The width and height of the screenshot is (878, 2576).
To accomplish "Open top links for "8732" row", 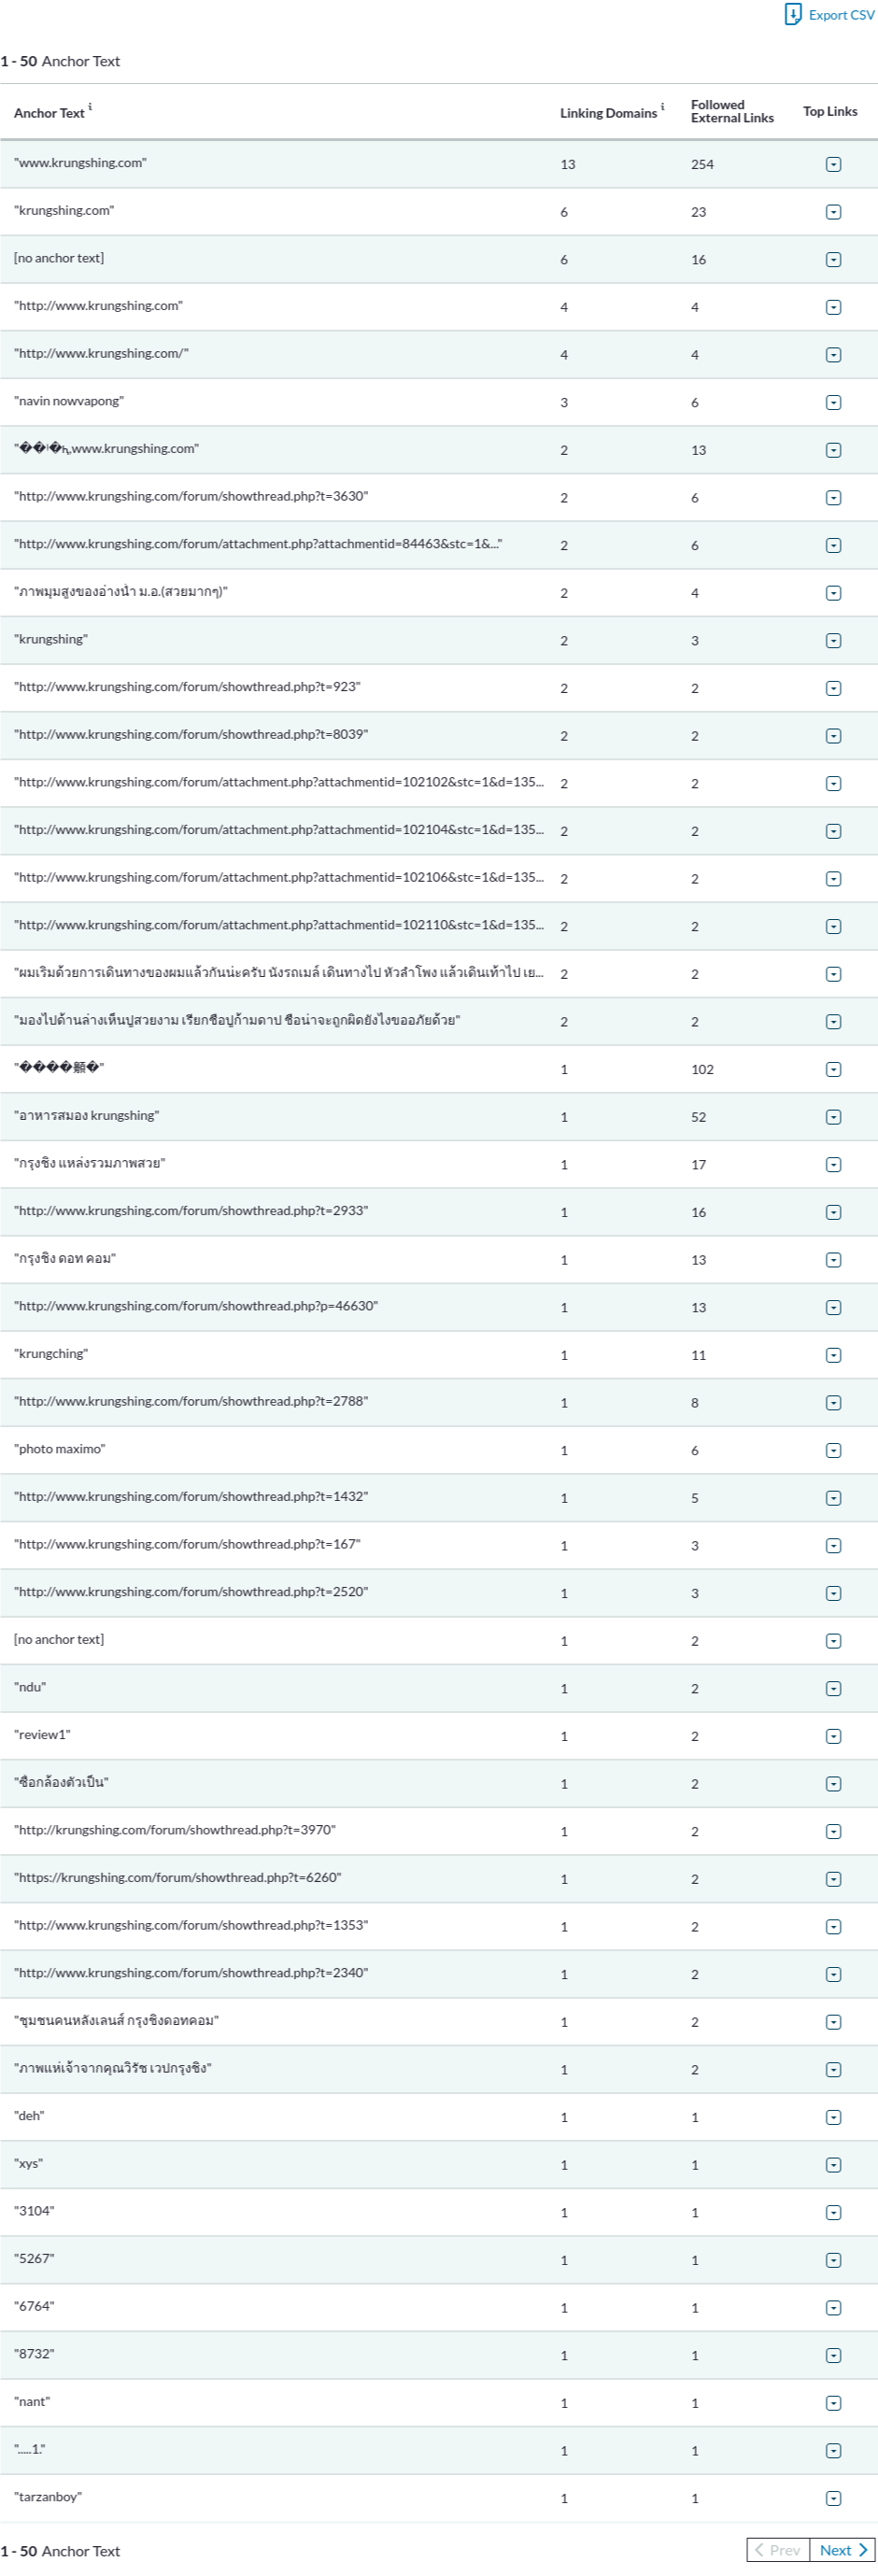I will (x=833, y=2355).
